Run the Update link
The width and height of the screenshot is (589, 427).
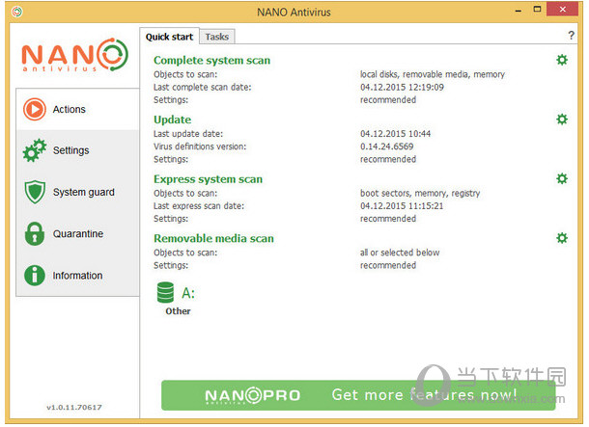[x=173, y=120]
